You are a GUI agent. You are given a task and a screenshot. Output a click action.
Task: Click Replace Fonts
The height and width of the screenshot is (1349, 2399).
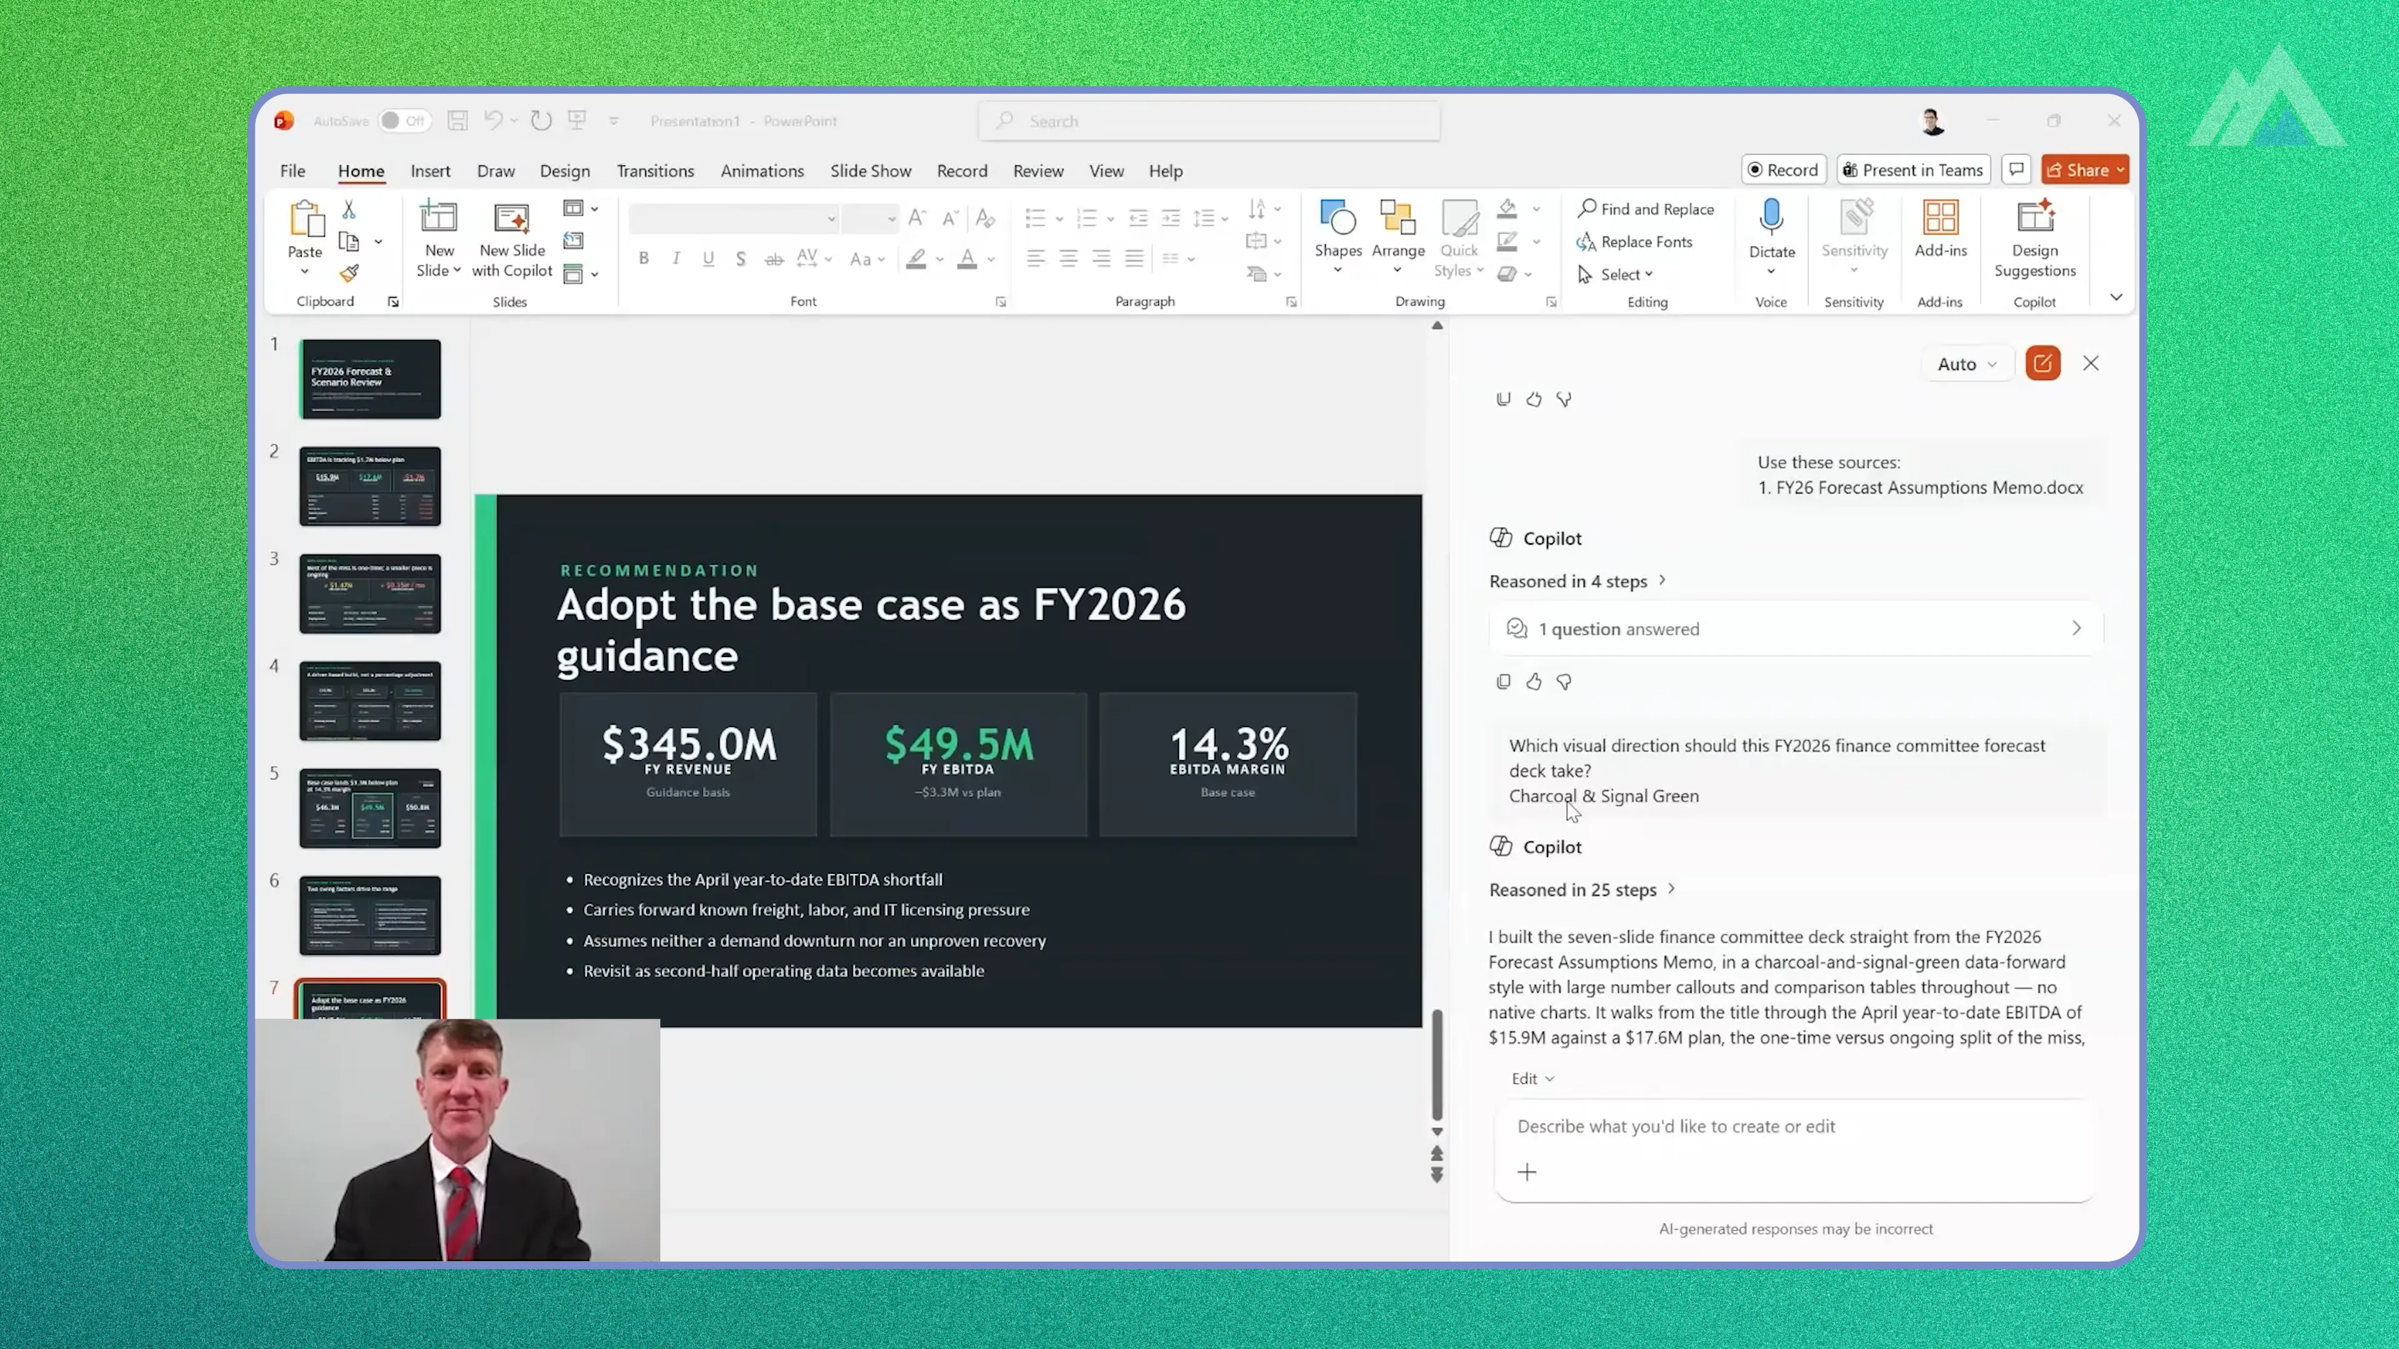1634,242
